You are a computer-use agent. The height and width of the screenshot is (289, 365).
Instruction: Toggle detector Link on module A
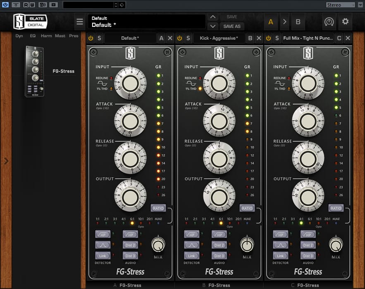coord(103,256)
